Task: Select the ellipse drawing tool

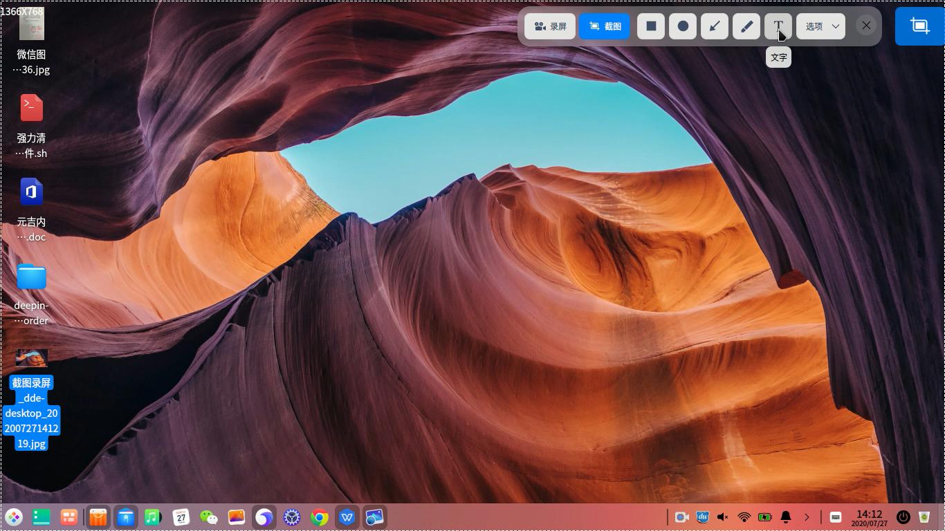Action: (x=683, y=26)
